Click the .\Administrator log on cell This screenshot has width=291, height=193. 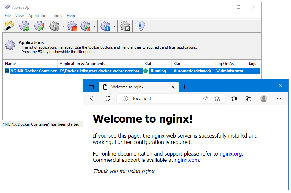230,71
